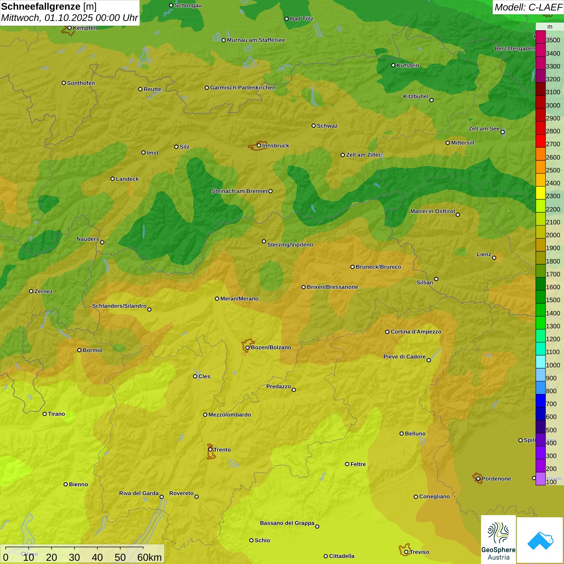The height and width of the screenshot is (564, 564).
Task: Select the Tirano marker dot
Action: 45,414
